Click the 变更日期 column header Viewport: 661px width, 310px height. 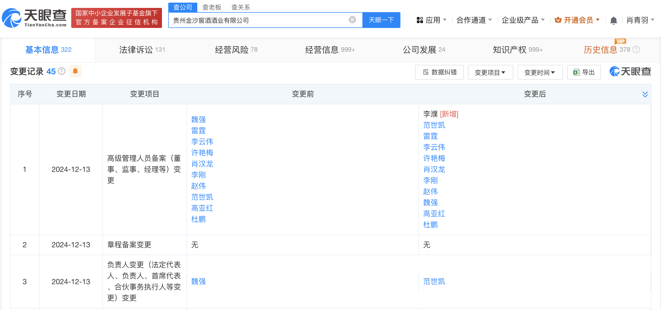[x=71, y=94]
